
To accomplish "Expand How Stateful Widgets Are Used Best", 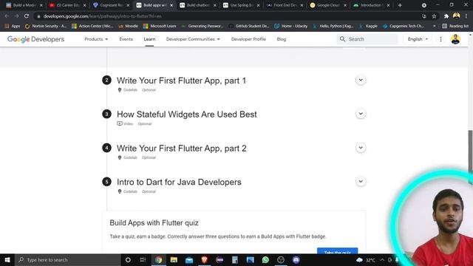I will pos(361,114).
